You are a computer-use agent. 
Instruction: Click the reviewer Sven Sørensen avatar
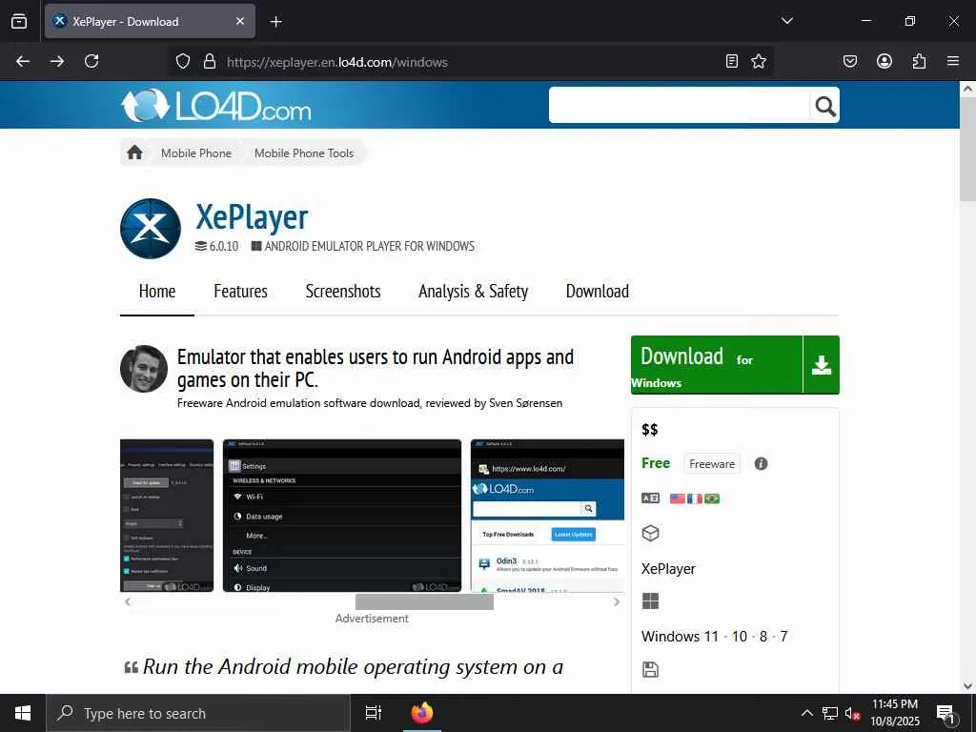[144, 369]
